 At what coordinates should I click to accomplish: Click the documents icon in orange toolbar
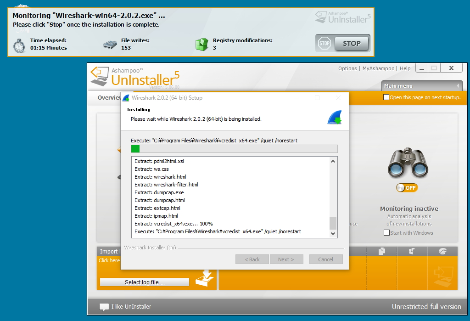click(x=382, y=251)
